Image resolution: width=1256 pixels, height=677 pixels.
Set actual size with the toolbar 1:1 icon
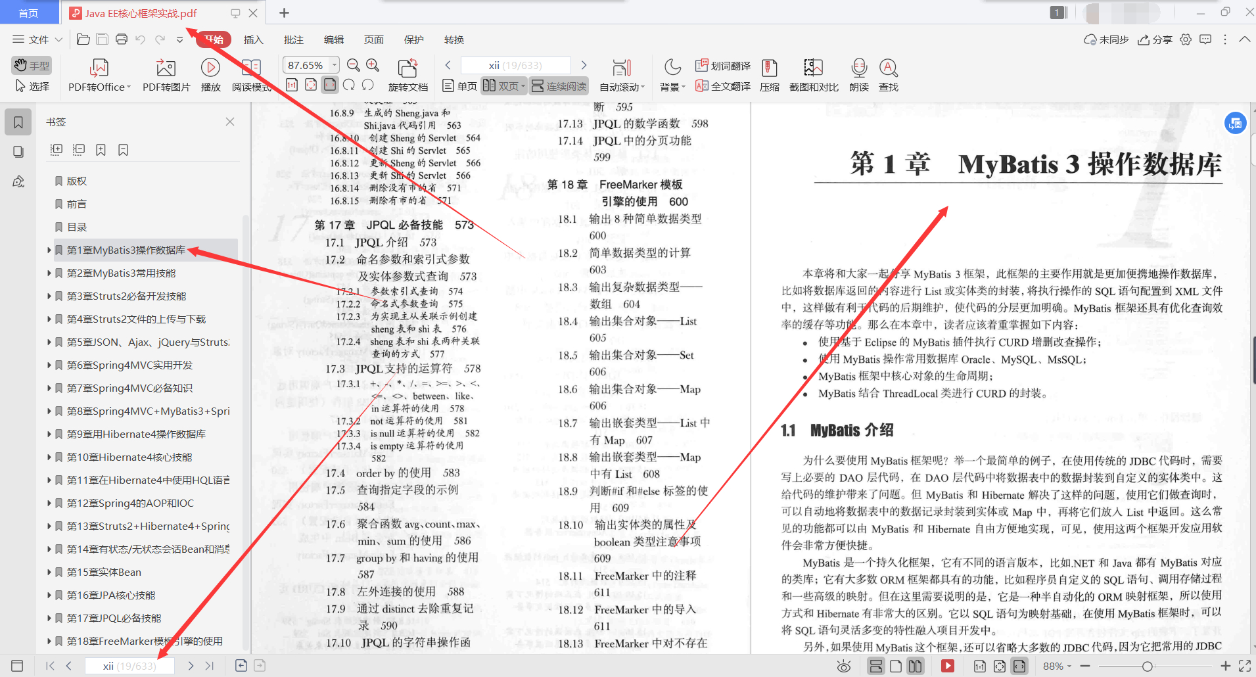(x=292, y=85)
